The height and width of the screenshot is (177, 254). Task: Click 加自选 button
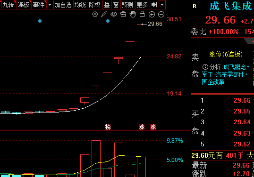(63, 5)
